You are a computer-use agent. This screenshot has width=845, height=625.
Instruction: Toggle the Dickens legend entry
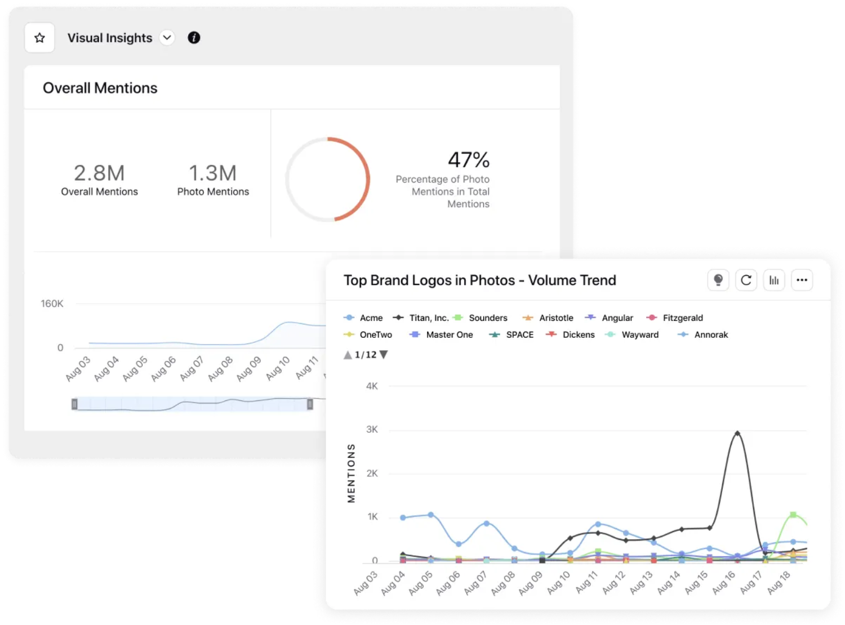[570, 334]
